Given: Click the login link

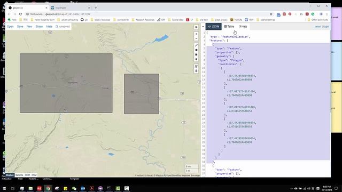Looking at the screenshot, I should pos(326,27).
